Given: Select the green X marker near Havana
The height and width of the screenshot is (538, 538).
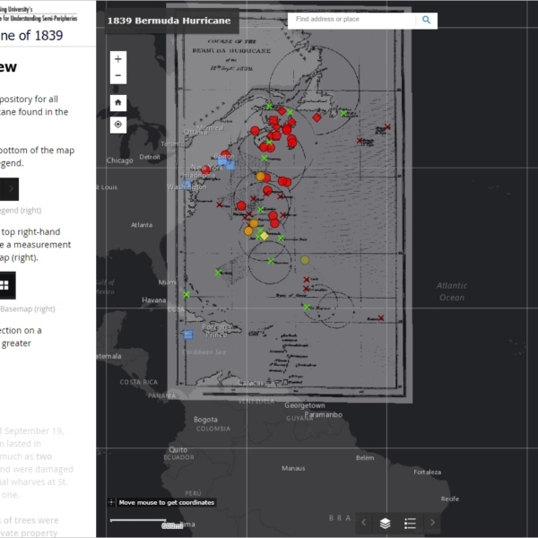Looking at the screenshot, I should click(187, 294).
